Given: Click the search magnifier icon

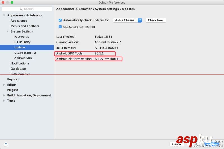Looking at the screenshot, I should click(22, 9).
